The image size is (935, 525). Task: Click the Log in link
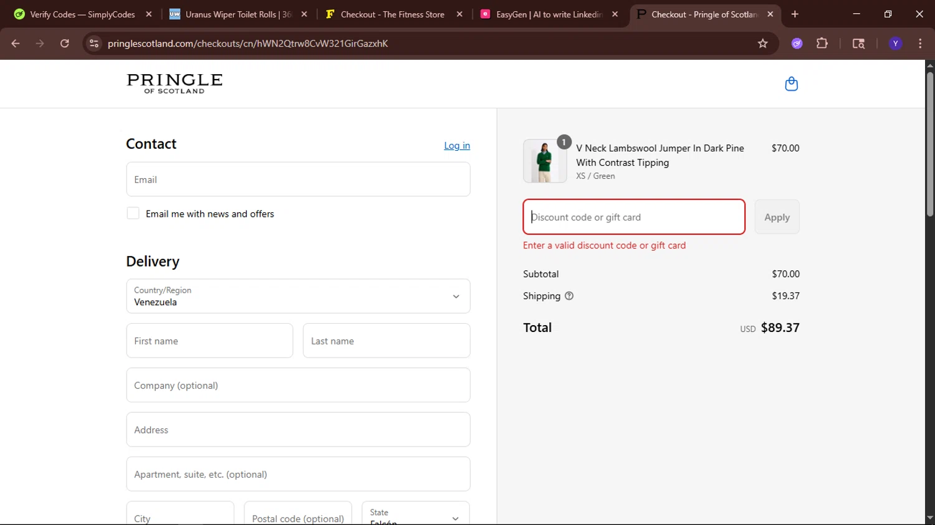click(457, 145)
